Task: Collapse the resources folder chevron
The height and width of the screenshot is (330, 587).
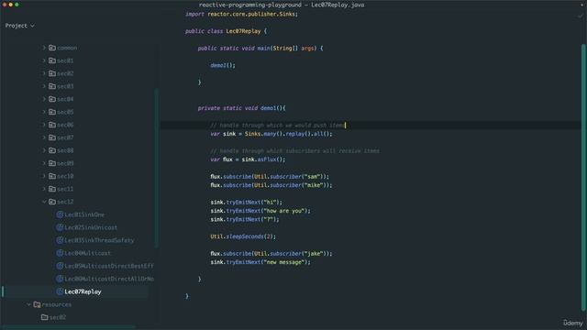Action: point(28,304)
